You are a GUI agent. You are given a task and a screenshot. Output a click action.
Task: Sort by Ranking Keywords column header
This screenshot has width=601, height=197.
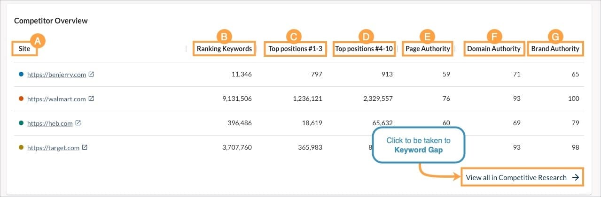(x=224, y=48)
